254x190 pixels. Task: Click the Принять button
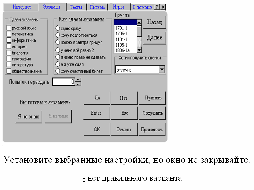[152, 98]
